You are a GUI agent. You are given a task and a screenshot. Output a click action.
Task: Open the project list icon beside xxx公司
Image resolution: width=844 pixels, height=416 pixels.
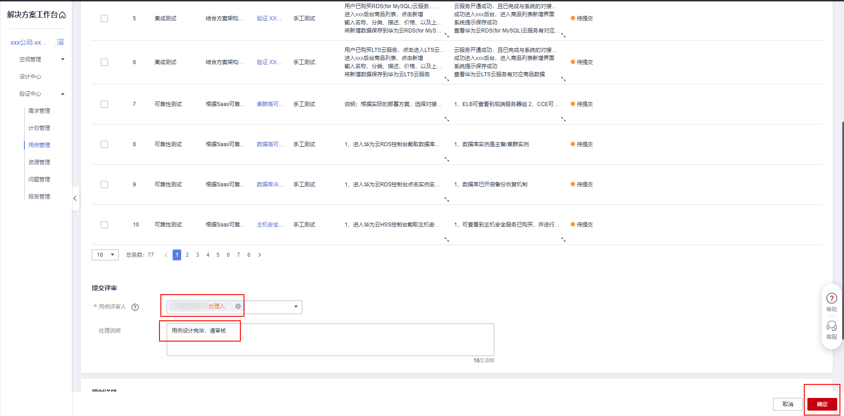pos(61,42)
